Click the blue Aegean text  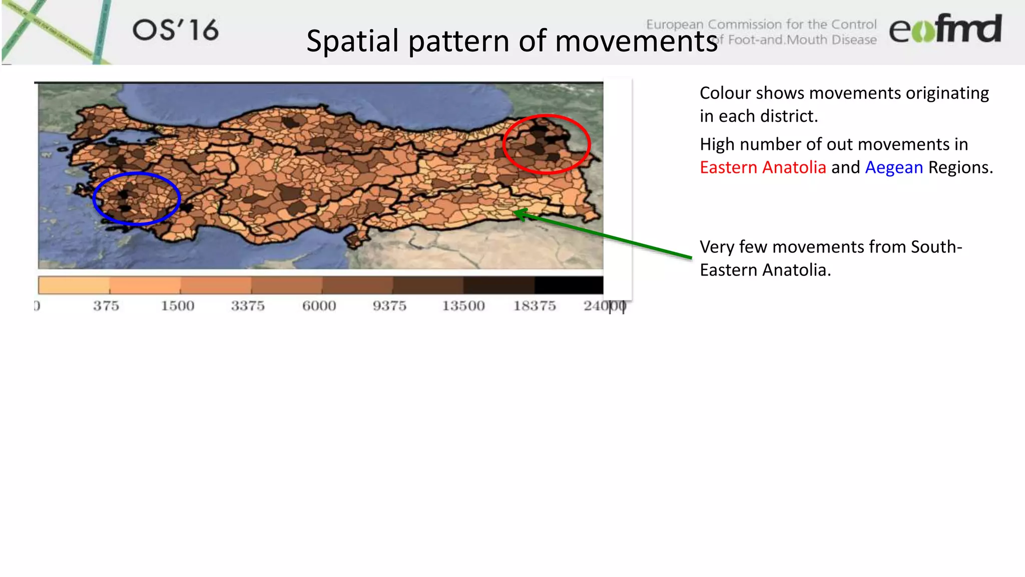893,167
